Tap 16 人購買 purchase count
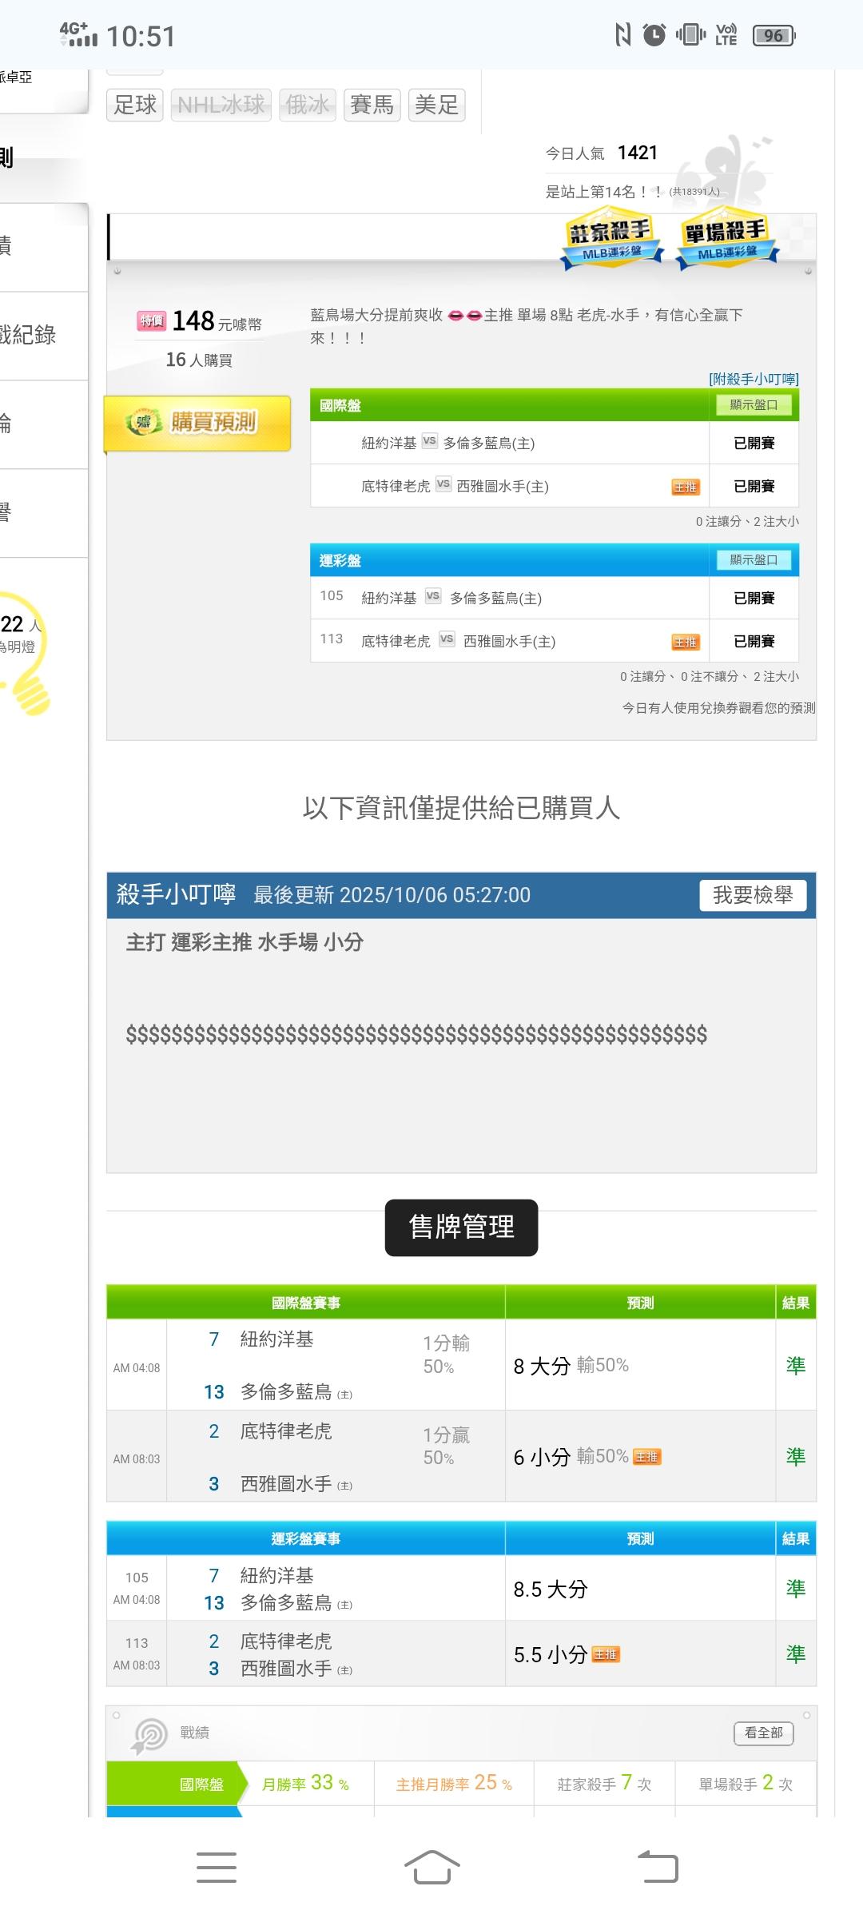Screen dimensions: 863x1918 199,360
